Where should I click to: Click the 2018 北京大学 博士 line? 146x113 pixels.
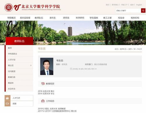[x=46, y=91]
